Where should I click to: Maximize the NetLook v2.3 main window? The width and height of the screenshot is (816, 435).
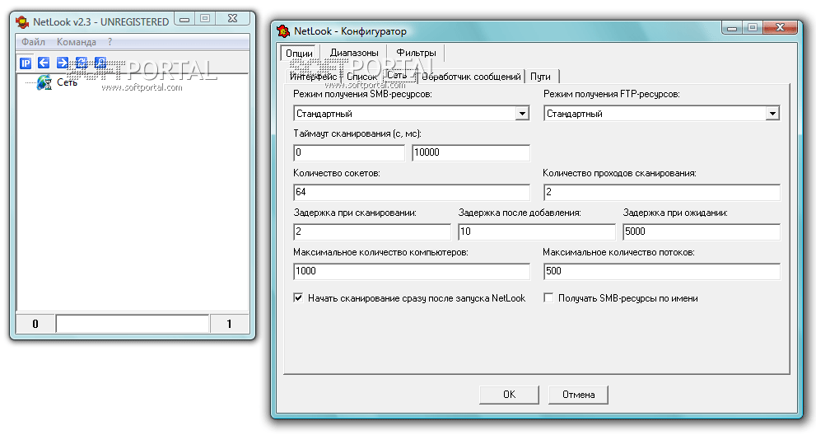coord(205,19)
